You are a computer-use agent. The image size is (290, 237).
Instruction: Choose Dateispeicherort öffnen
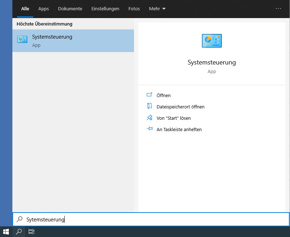[180, 107]
